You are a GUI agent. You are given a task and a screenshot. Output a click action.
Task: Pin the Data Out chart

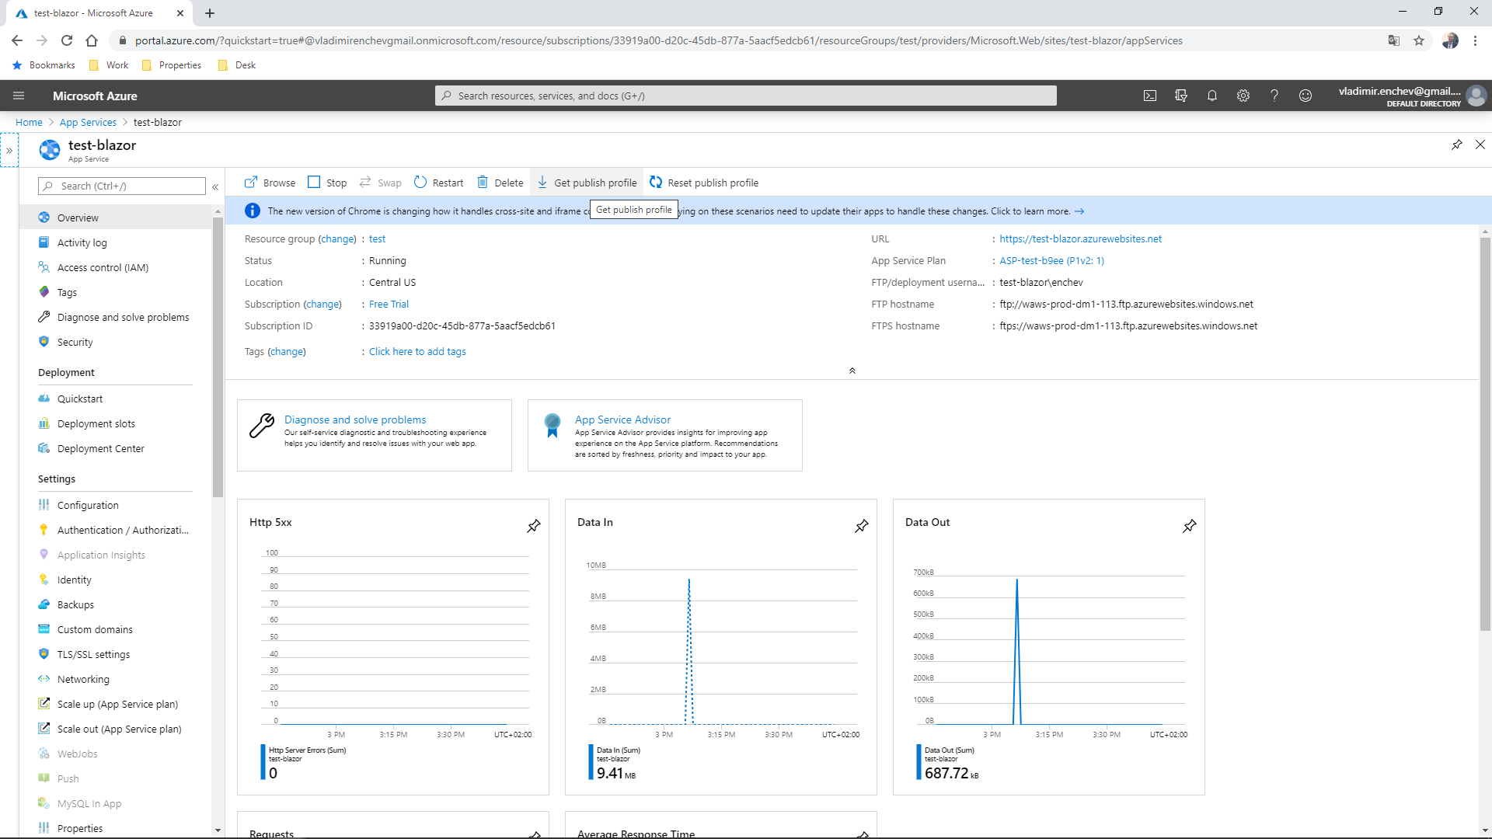coord(1190,526)
